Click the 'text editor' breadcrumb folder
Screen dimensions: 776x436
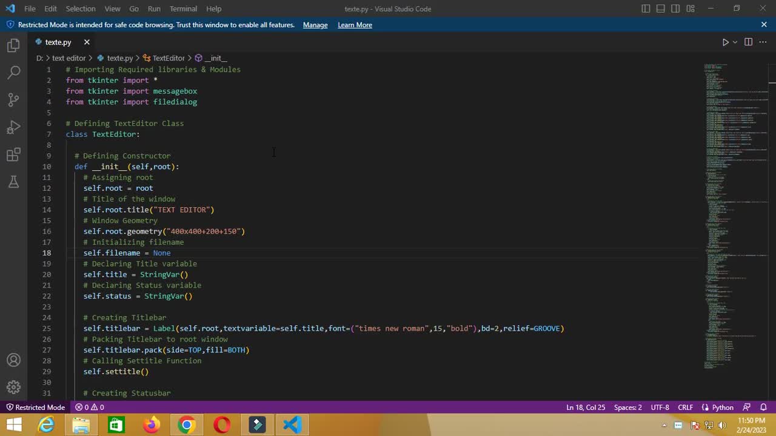click(x=69, y=58)
